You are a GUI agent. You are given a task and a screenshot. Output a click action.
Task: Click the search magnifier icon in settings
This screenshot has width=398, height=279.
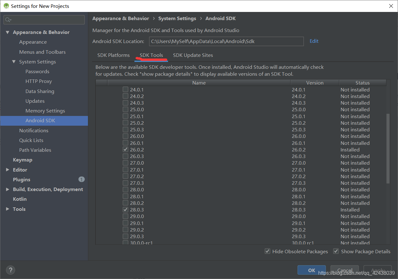coord(8,20)
